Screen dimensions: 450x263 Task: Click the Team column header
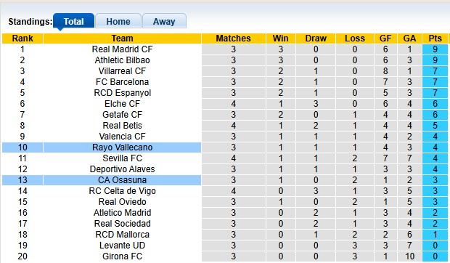pos(122,39)
